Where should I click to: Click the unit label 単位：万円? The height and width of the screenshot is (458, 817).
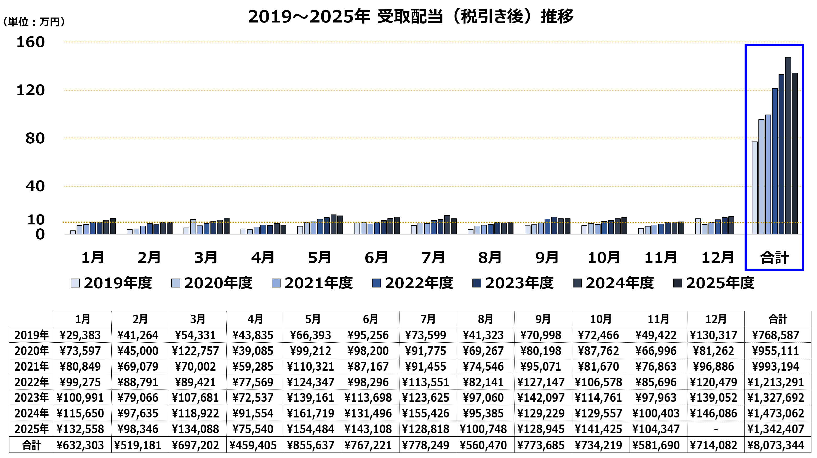coord(34,22)
